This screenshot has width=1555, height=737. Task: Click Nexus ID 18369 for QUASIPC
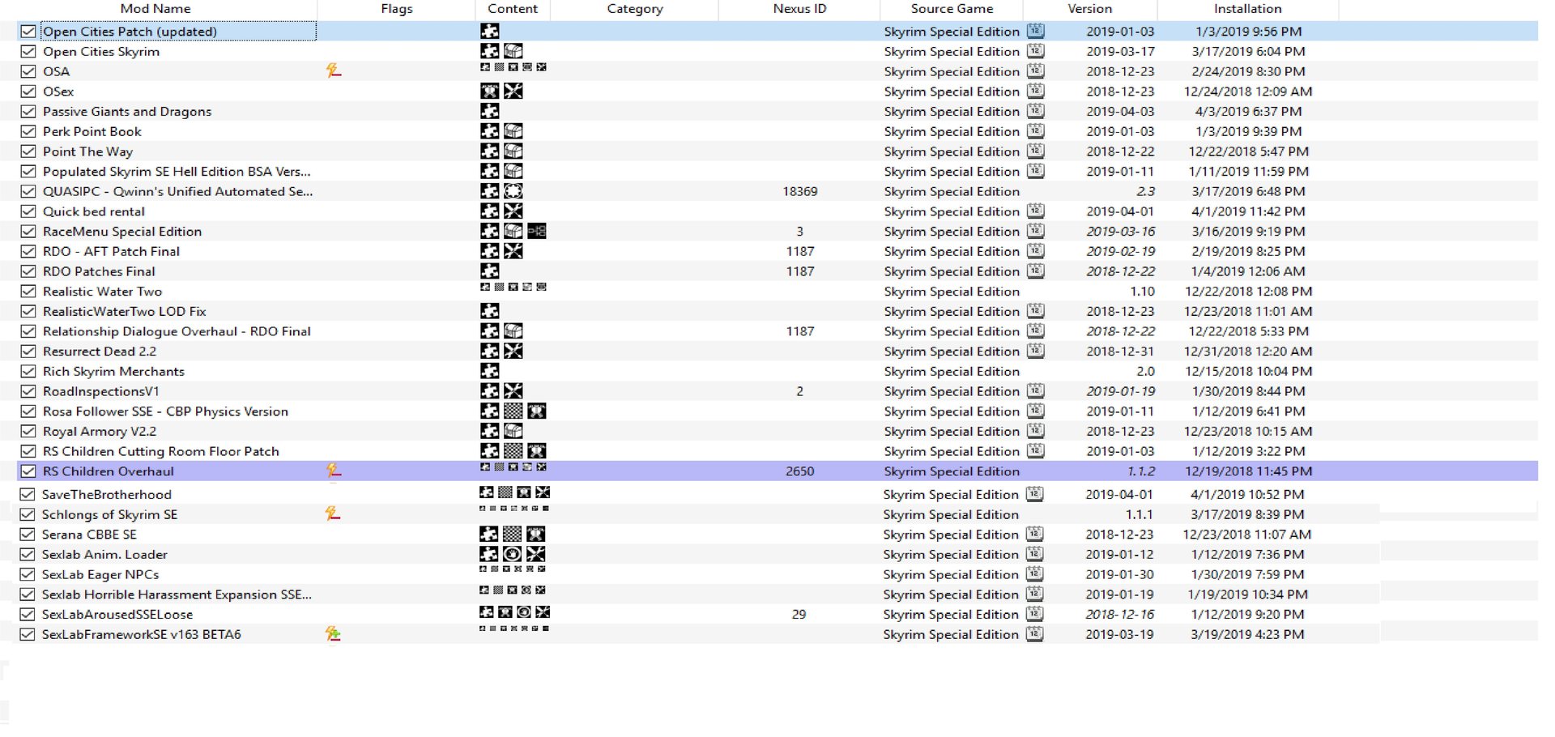tap(799, 191)
